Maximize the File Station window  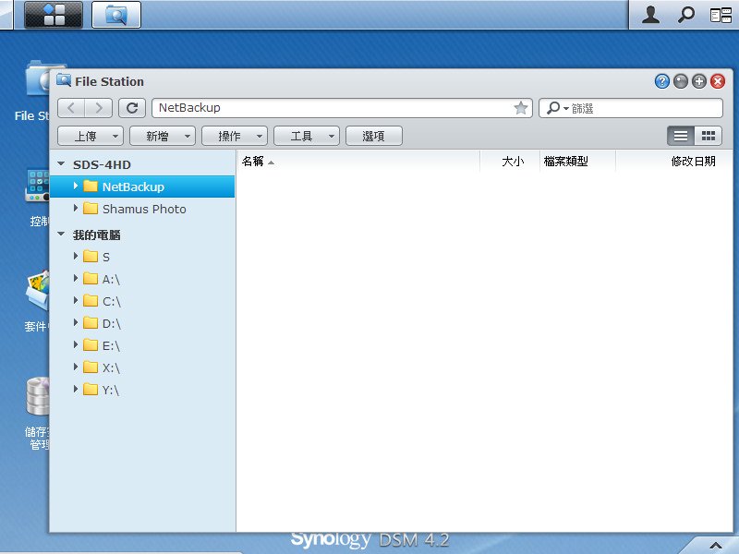pos(699,81)
